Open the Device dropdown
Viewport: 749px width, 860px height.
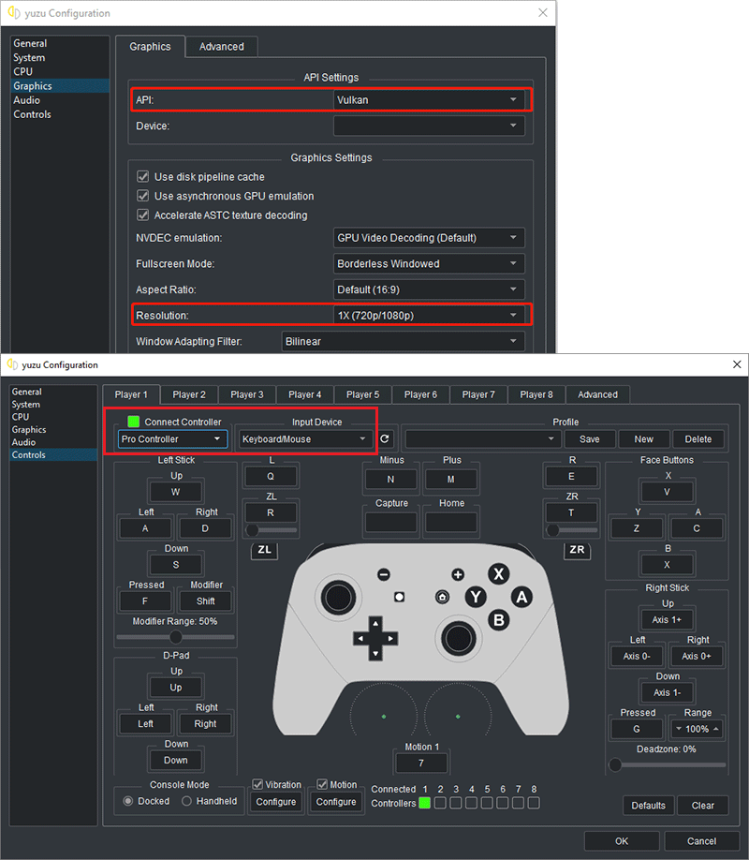pos(429,126)
